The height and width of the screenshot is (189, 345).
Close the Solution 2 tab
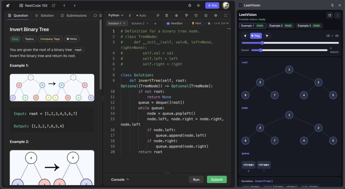147,23
